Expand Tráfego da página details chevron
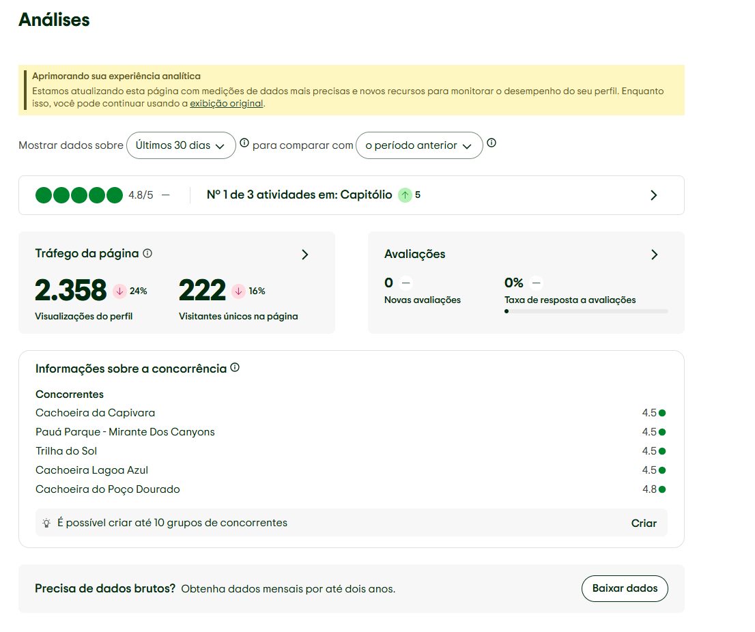 point(304,255)
